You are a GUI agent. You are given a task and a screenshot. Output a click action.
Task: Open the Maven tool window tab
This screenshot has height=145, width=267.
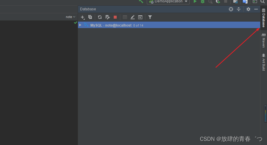[x=263, y=40]
